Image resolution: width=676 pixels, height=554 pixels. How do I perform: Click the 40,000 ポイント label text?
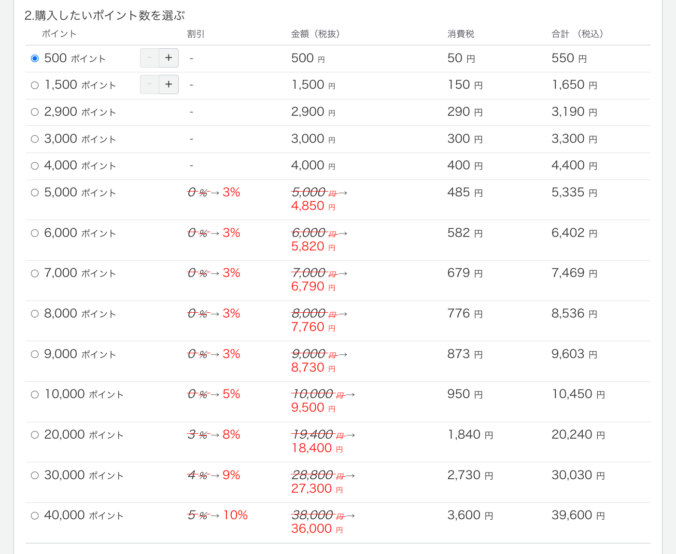(84, 515)
